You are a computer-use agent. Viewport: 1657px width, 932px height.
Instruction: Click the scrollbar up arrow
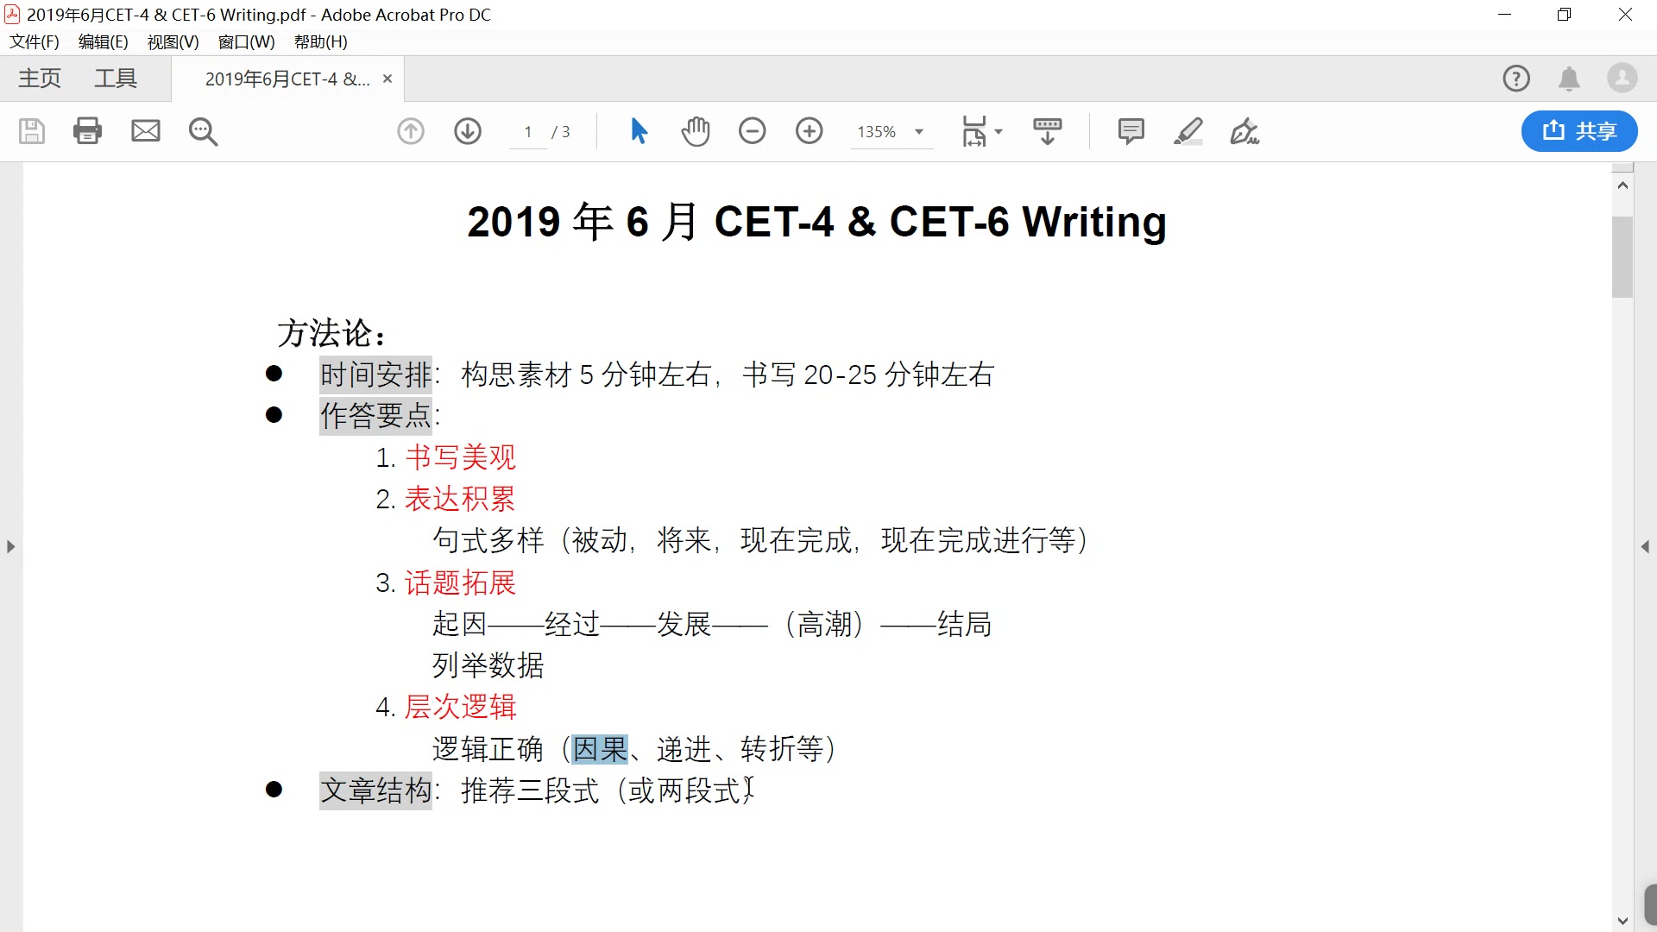(x=1622, y=186)
